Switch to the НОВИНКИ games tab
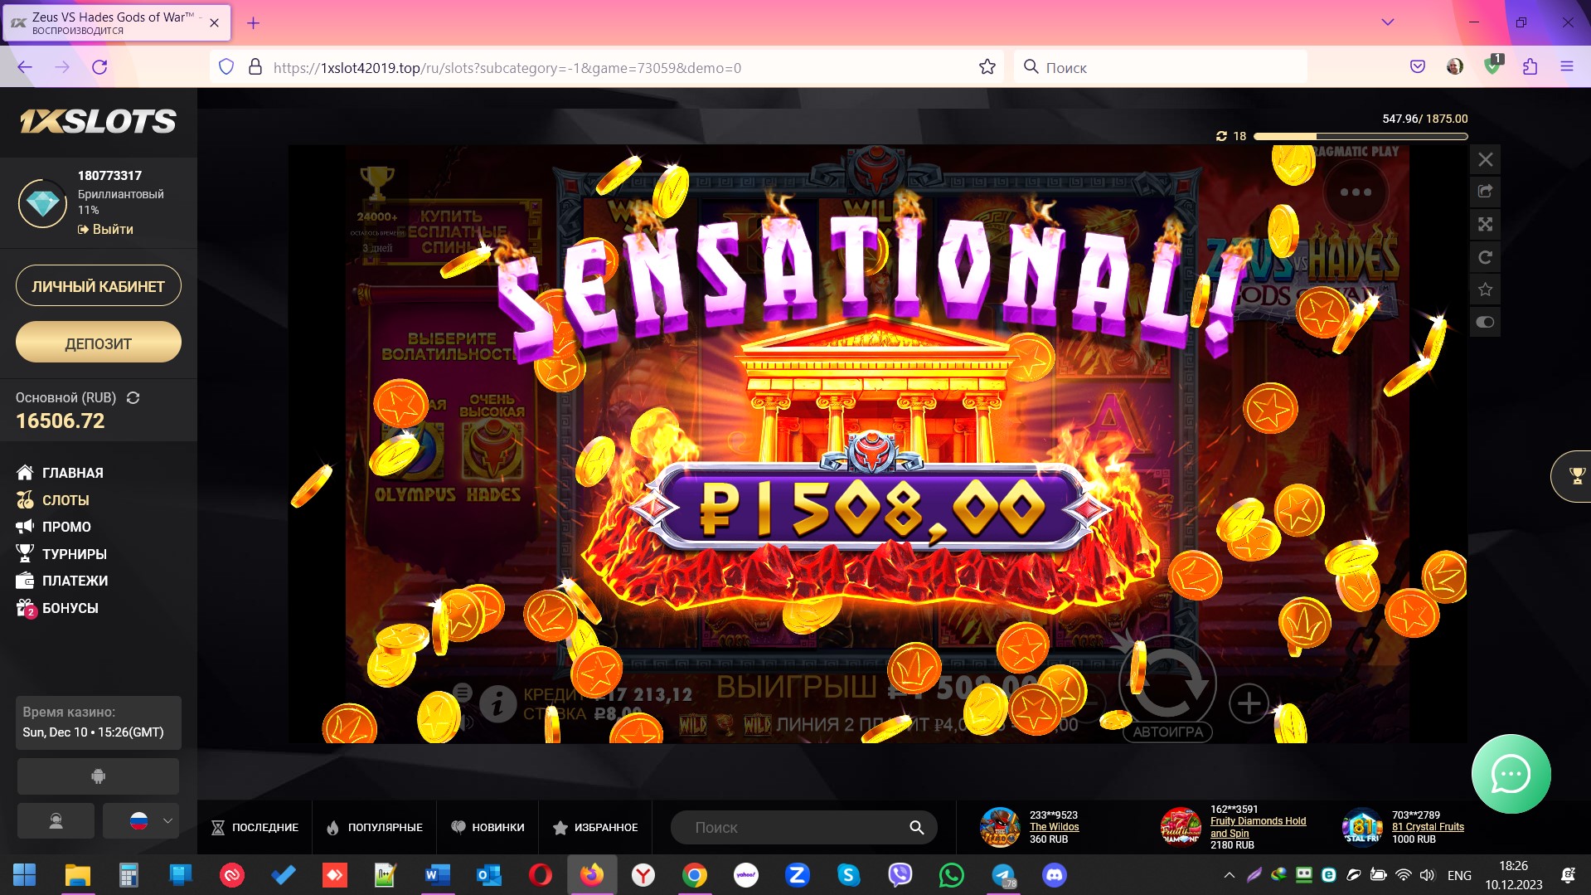The width and height of the screenshot is (1591, 895). [487, 828]
